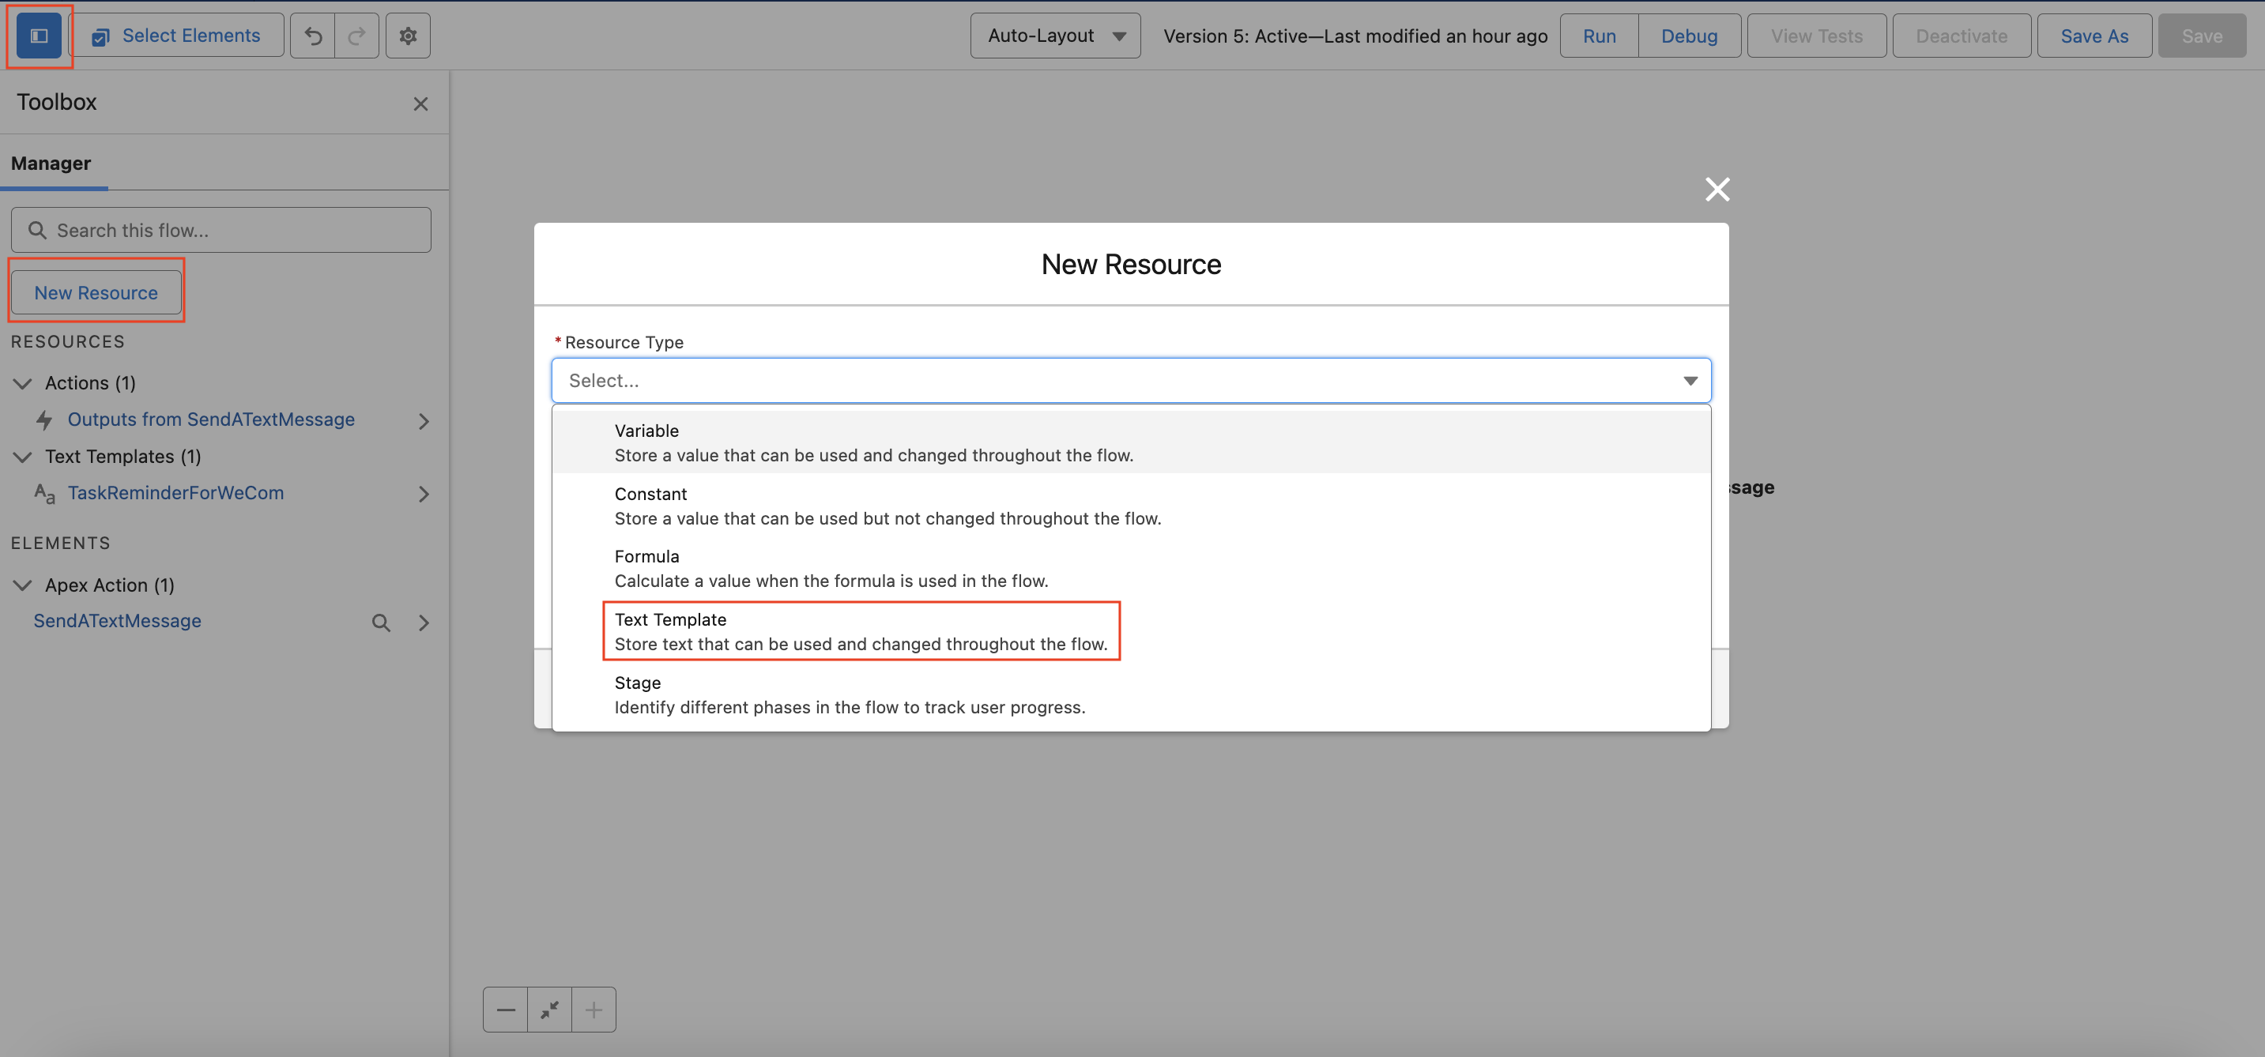
Task: Click the Debug button
Action: [x=1689, y=36]
